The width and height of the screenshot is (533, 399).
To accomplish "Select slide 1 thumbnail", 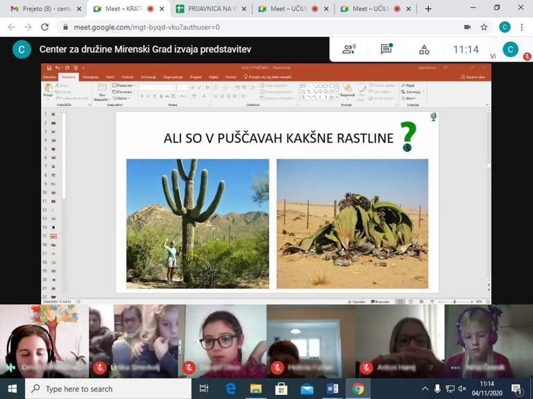I will (x=53, y=114).
